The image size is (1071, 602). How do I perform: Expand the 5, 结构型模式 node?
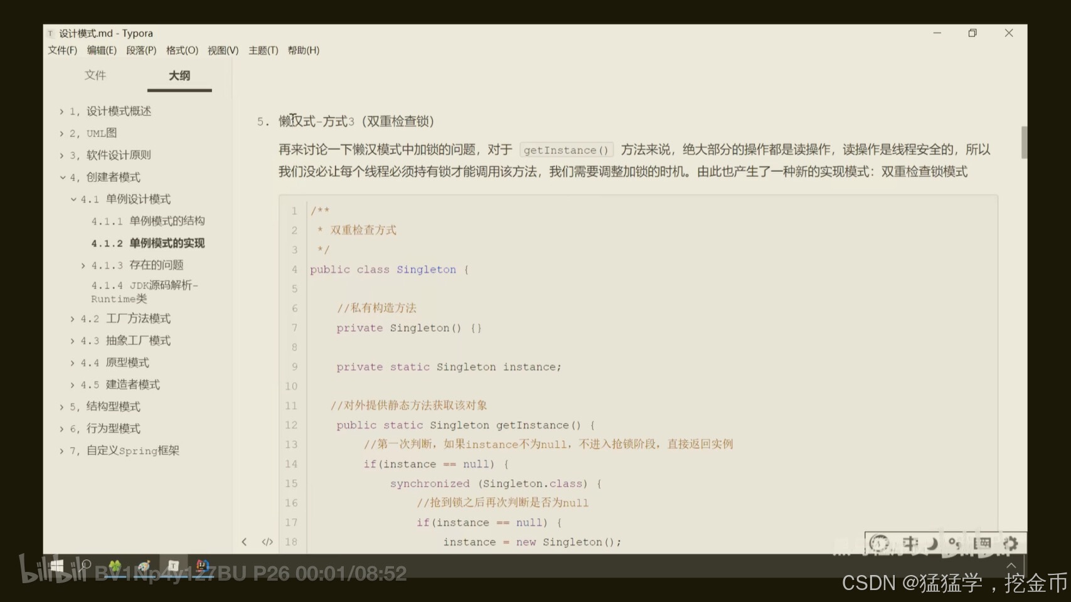point(61,407)
